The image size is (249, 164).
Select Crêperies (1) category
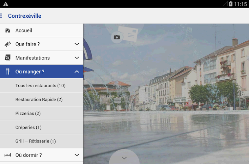(42, 127)
